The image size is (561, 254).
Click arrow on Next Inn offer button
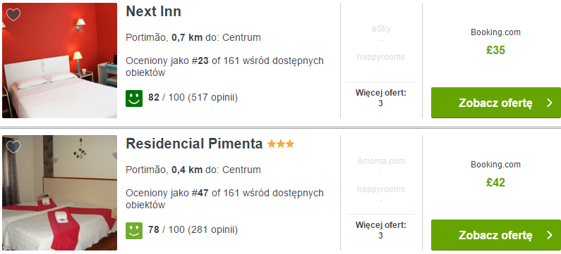point(550,103)
